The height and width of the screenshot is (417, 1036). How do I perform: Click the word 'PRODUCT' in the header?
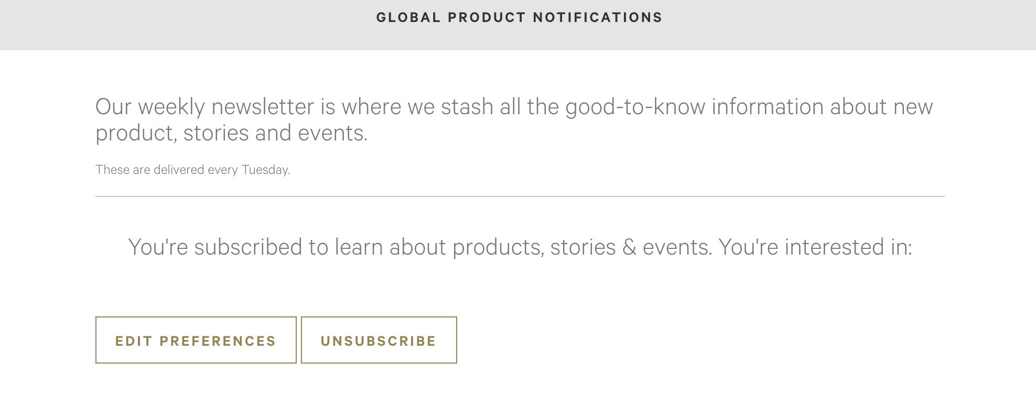[487, 17]
